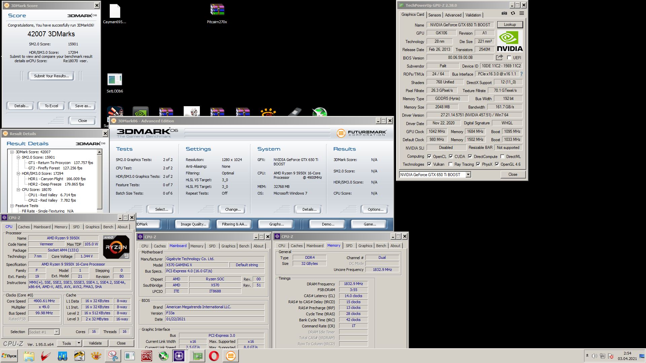Open the Snipping Tool scissors taskbar icon
This screenshot has height=363, width=646.
pos(113,356)
